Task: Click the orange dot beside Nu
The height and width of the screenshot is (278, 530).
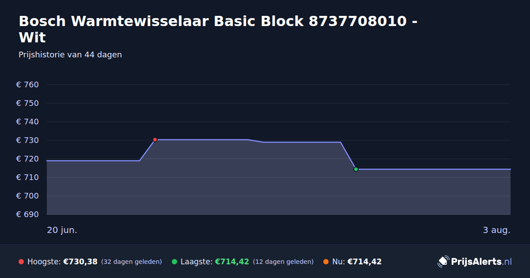Action: coord(326,262)
